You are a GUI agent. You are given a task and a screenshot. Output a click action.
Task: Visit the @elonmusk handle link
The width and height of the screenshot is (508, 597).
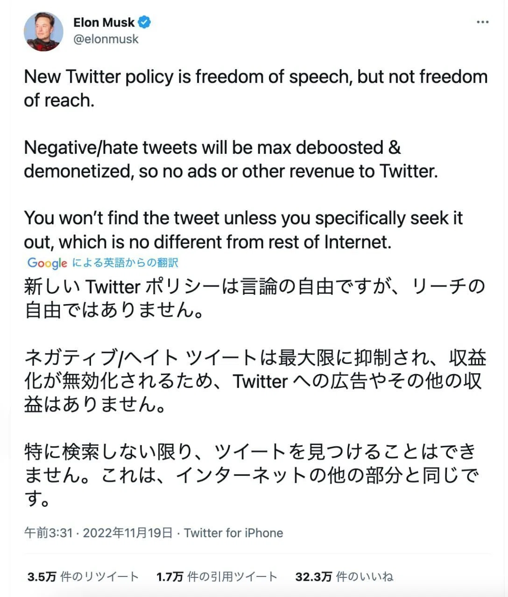(x=106, y=39)
